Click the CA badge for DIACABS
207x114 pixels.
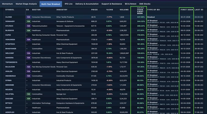tap(29, 99)
